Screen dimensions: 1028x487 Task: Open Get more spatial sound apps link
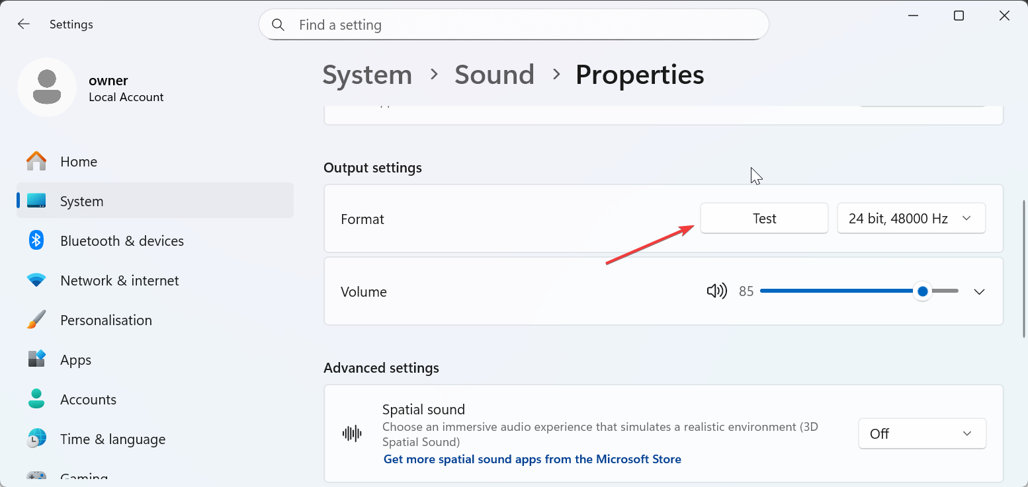click(x=532, y=459)
